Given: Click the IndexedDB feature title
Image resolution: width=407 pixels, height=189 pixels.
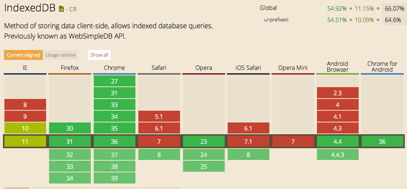Looking at the screenshot, I should pos(30,8).
